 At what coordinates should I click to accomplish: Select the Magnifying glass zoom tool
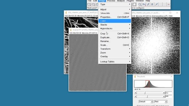[140, 4]
